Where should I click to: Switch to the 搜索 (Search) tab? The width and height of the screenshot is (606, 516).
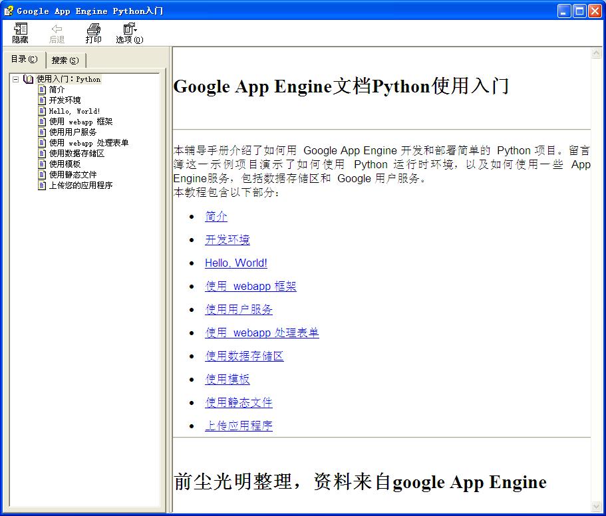pyautogui.click(x=65, y=61)
